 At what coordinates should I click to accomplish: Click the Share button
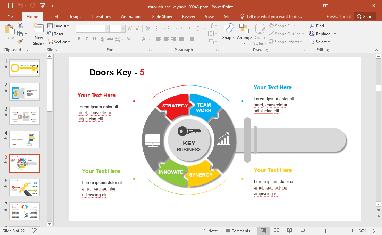365,17
